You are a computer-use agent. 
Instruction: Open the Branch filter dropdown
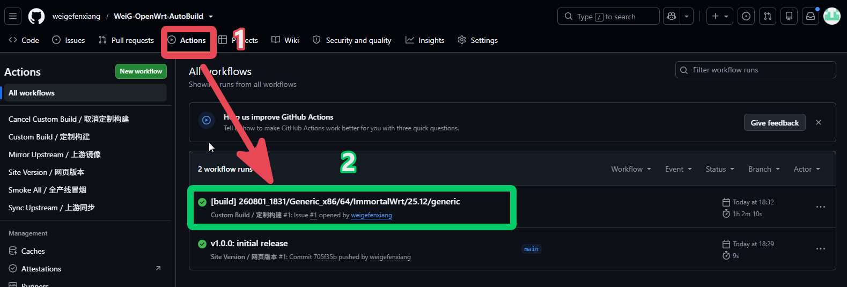764,169
